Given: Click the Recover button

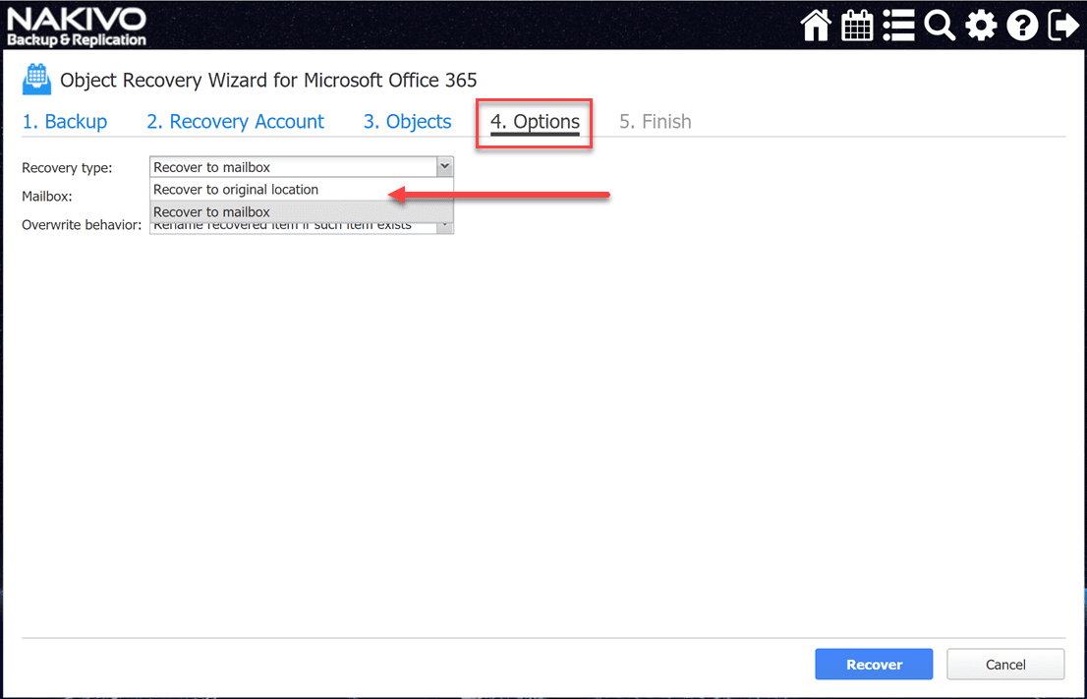Looking at the screenshot, I should [874, 665].
